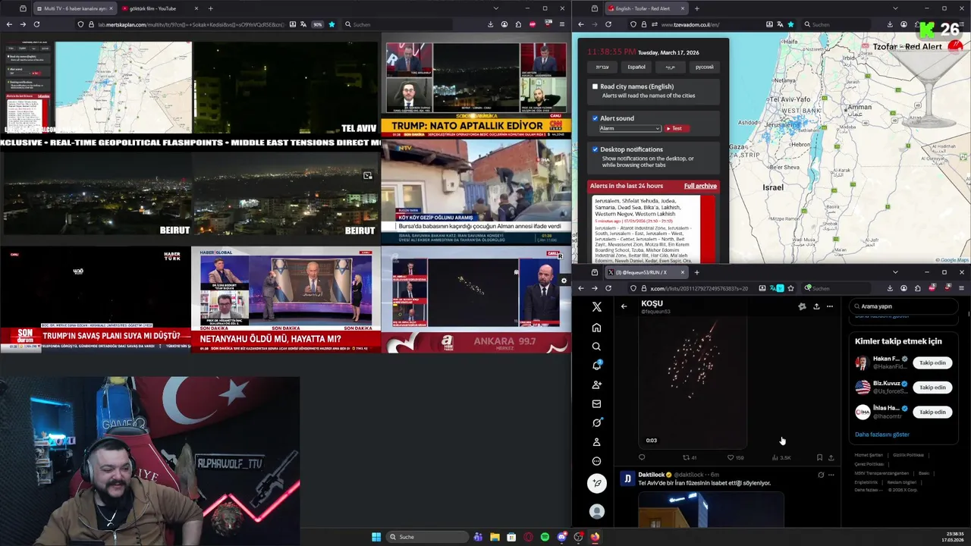Open Grok icon in X sidebar
Screen dimensions: 971x546
596,422
